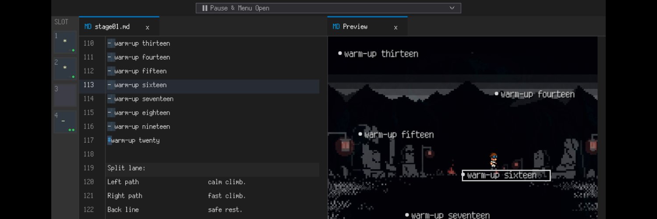Click line number 113 in gutter

(x=88, y=85)
